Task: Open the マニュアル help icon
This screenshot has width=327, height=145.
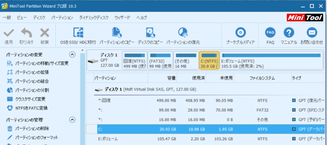Action: [x=289, y=33]
